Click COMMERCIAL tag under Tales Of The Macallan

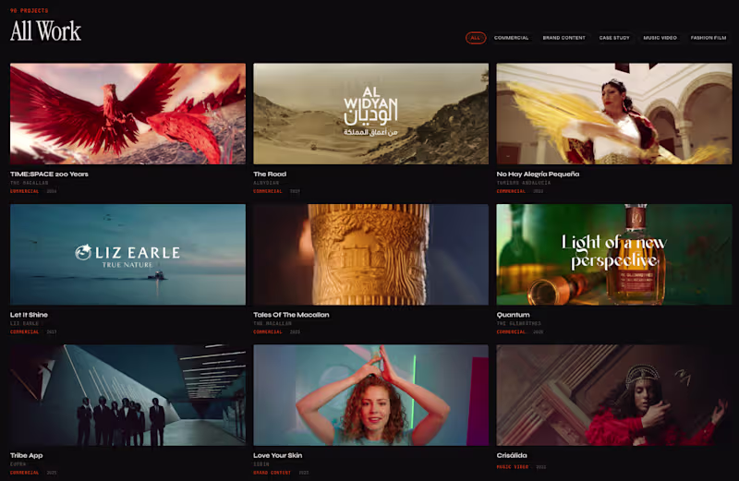tap(268, 332)
